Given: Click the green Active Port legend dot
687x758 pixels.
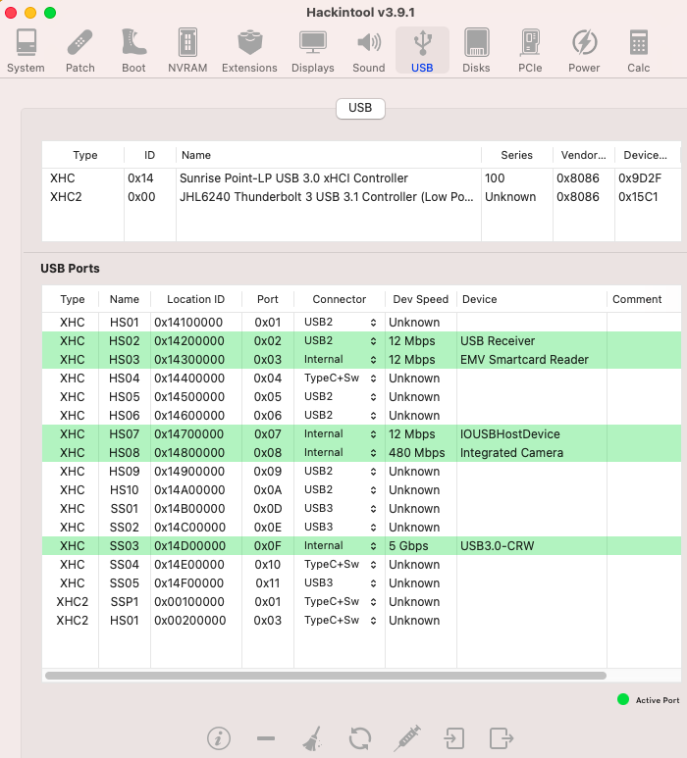Looking at the screenshot, I should [x=623, y=699].
